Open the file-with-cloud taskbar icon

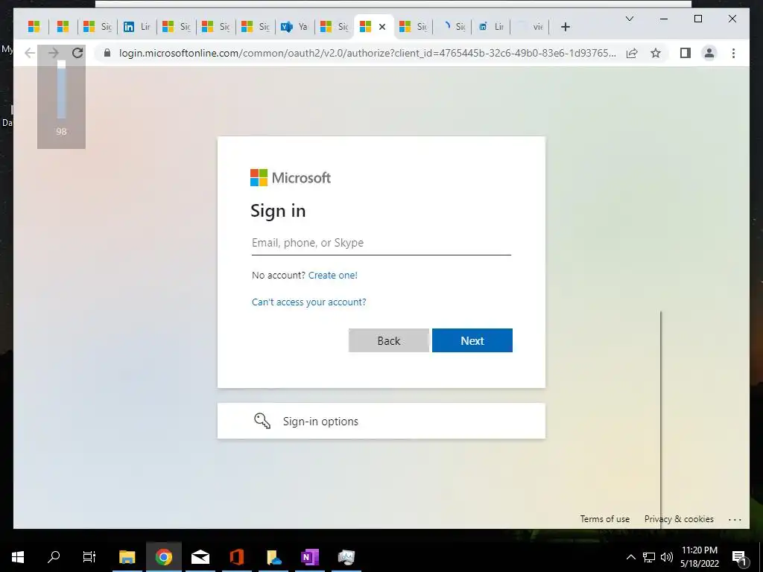click(x=273, y=557)
